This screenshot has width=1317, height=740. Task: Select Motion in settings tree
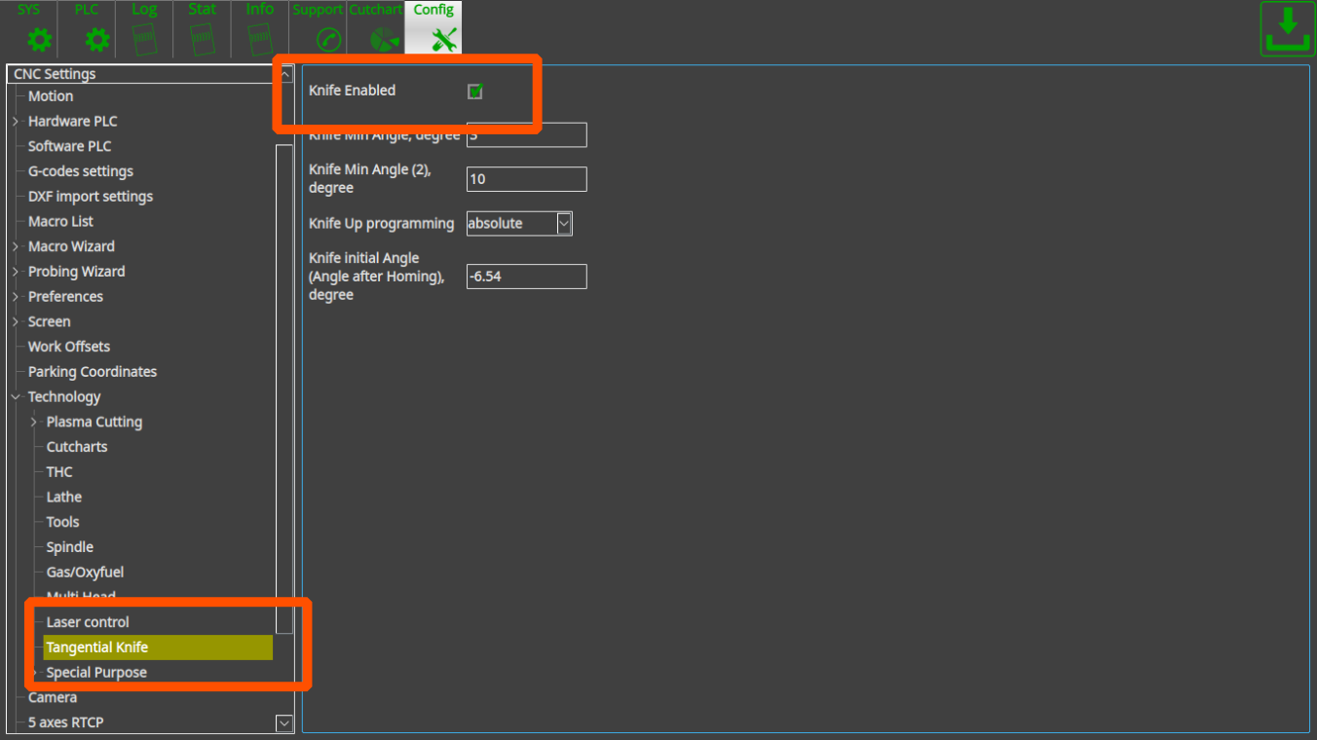(x=51, y=96)
